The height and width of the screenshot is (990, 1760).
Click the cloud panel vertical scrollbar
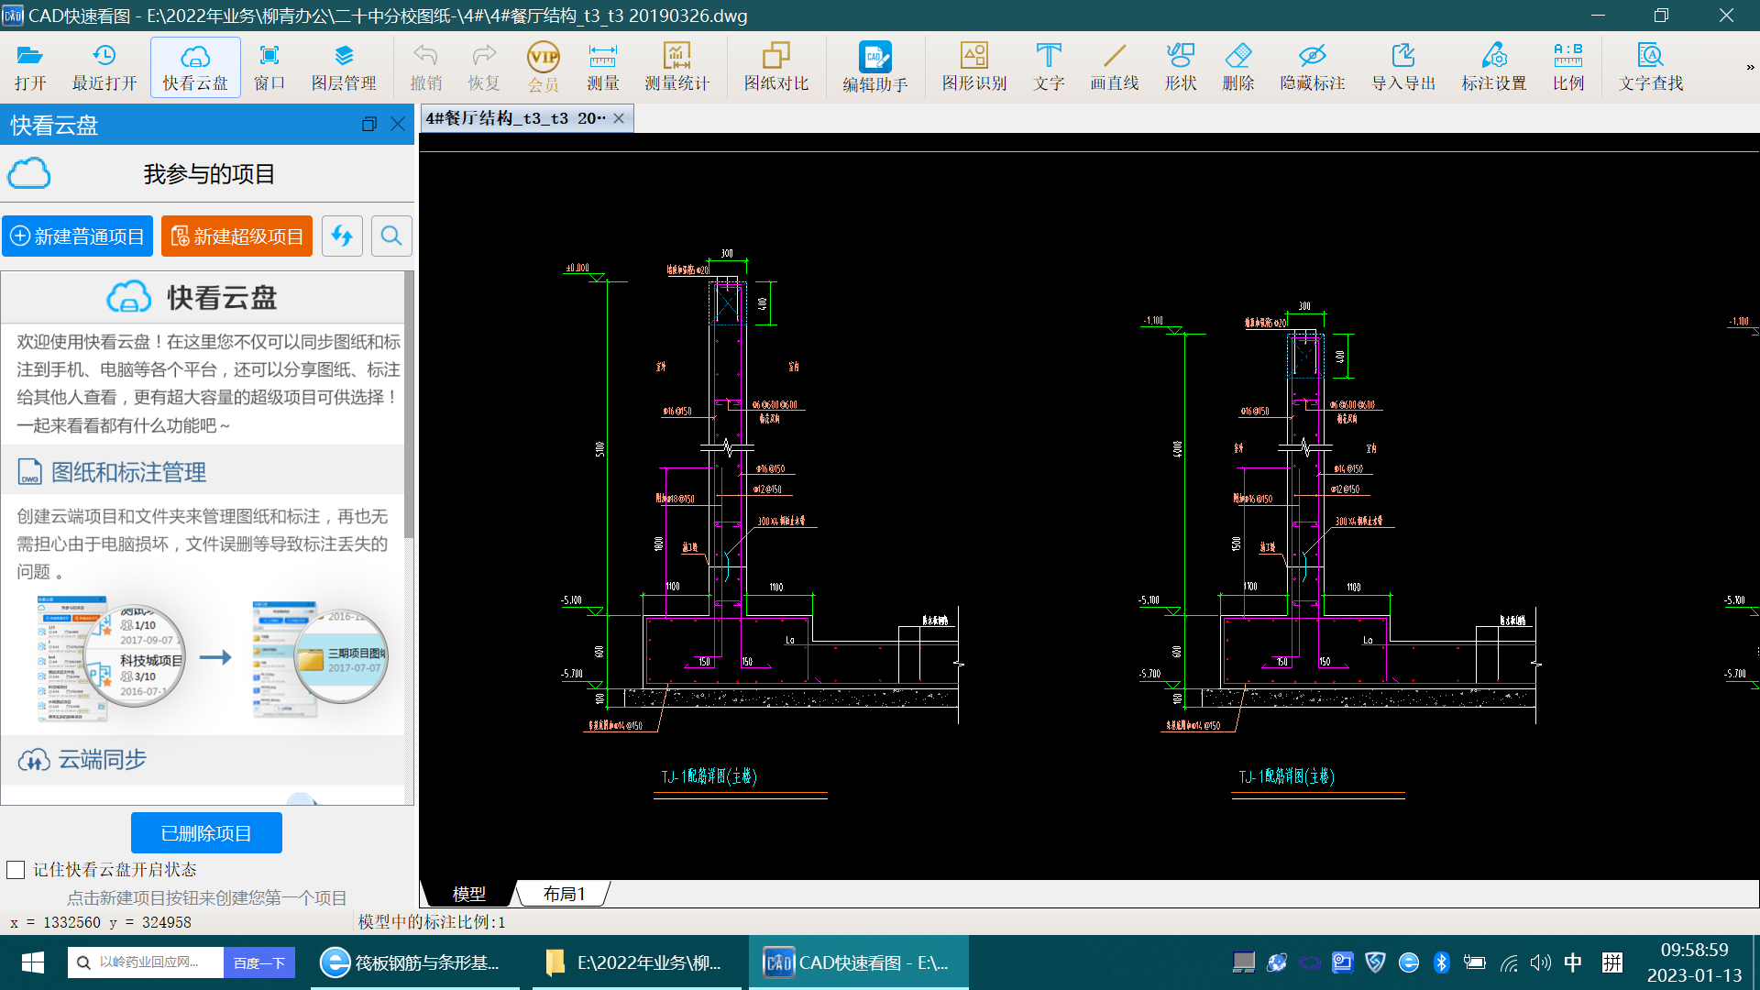409,403
